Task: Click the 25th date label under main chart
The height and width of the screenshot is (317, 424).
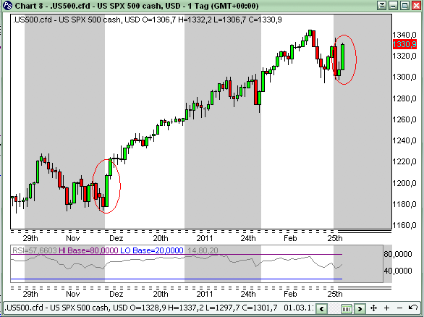Action: point(335,238)
